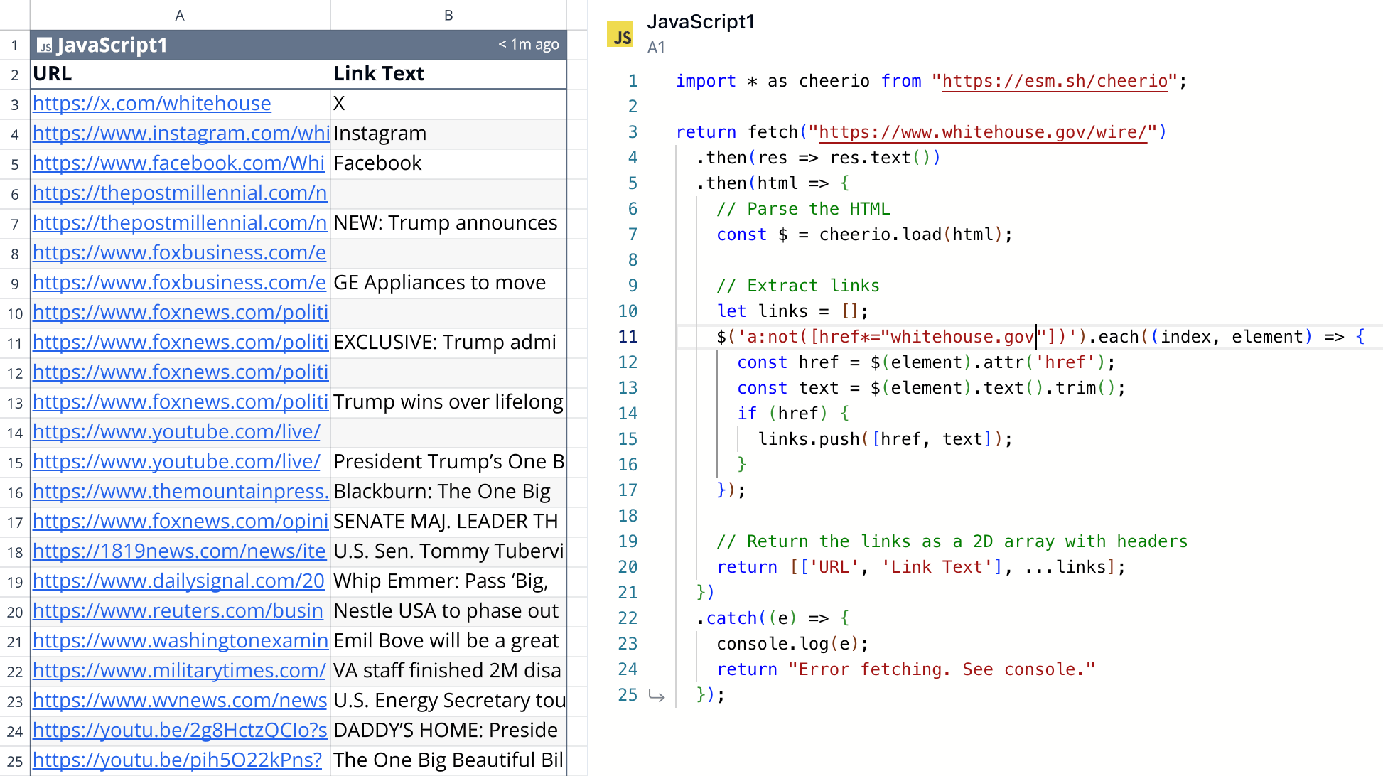Open the Facebook URL link in row 5

click(x=178, y=163)
